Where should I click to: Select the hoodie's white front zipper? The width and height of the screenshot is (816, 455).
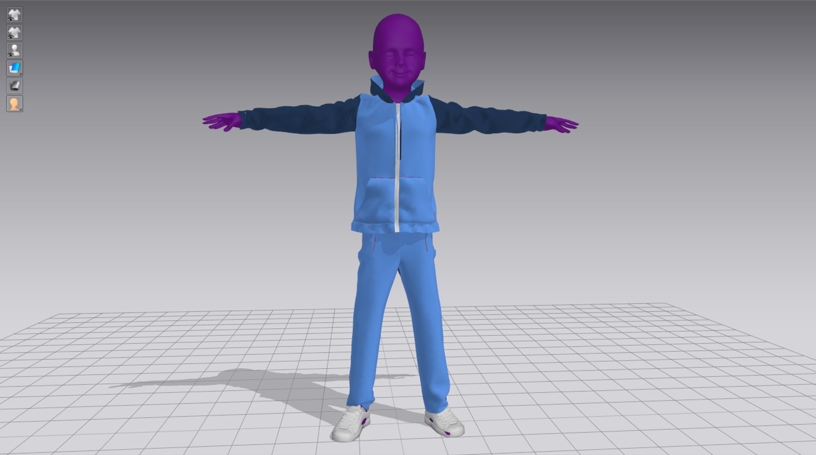[x=398, y=168]
